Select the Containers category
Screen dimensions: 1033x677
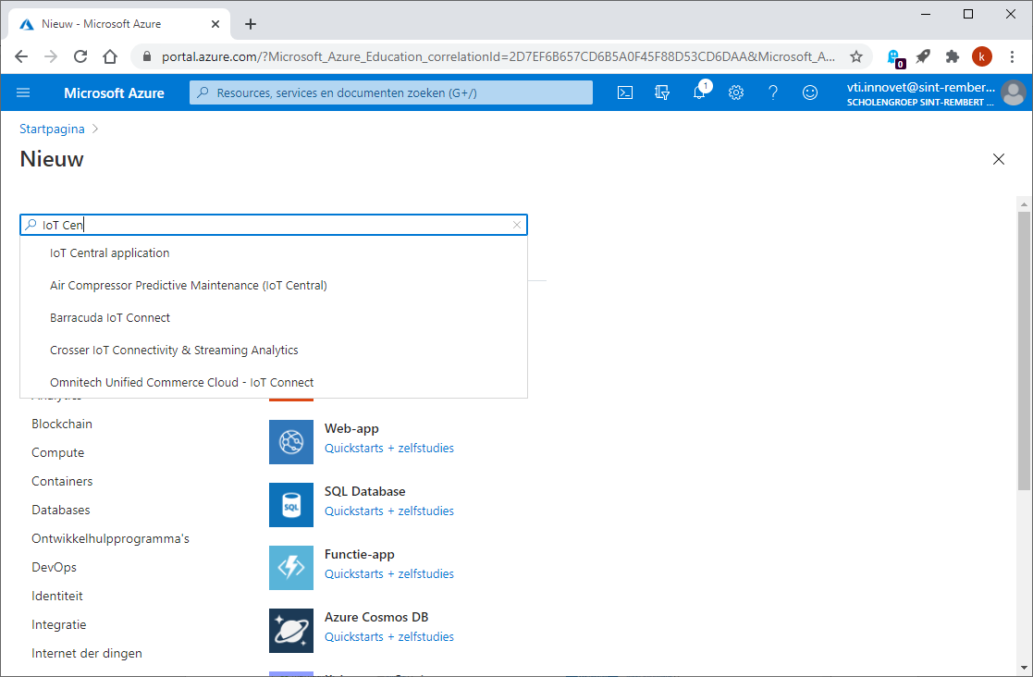[x=62, y=482]
